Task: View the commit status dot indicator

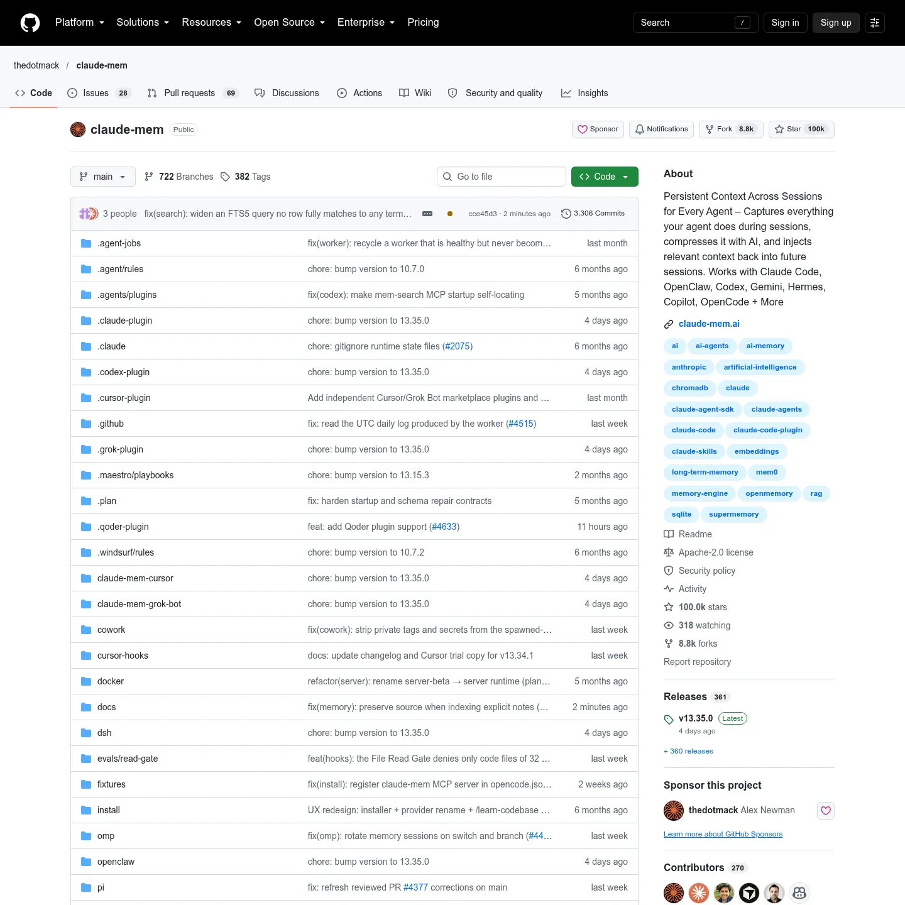Action: pyautogui.click(x=450, y=214)
